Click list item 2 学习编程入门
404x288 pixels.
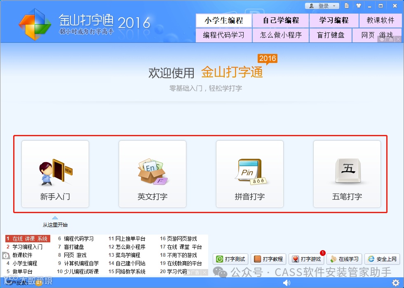[x=24, y=247]
